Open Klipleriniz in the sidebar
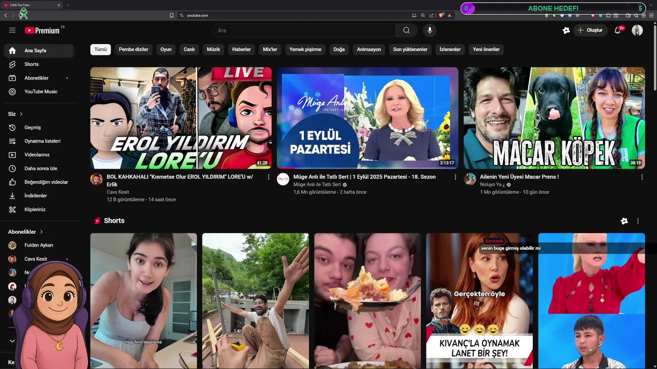The height and width of the screenshot is (369, 657). click(39, 210)
